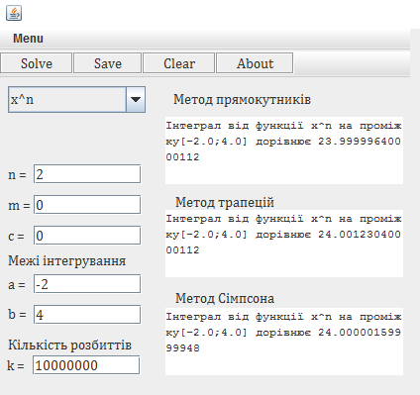Click the rectangles method result text area

point(284,150)
